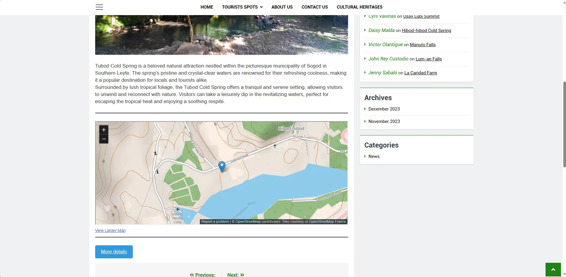Viewport: 566px width, 277px height.
Task: Open the Manuto Falls comment link
Action: [423, 45]
